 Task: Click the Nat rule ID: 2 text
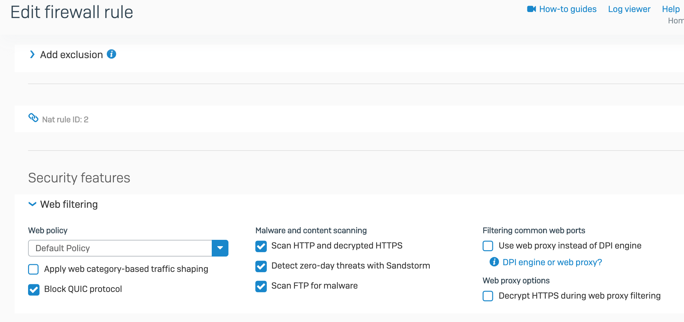coord(65,120)
